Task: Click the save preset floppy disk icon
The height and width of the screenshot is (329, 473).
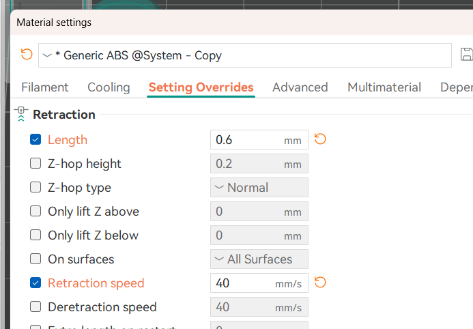Action: tap(466, 55)
